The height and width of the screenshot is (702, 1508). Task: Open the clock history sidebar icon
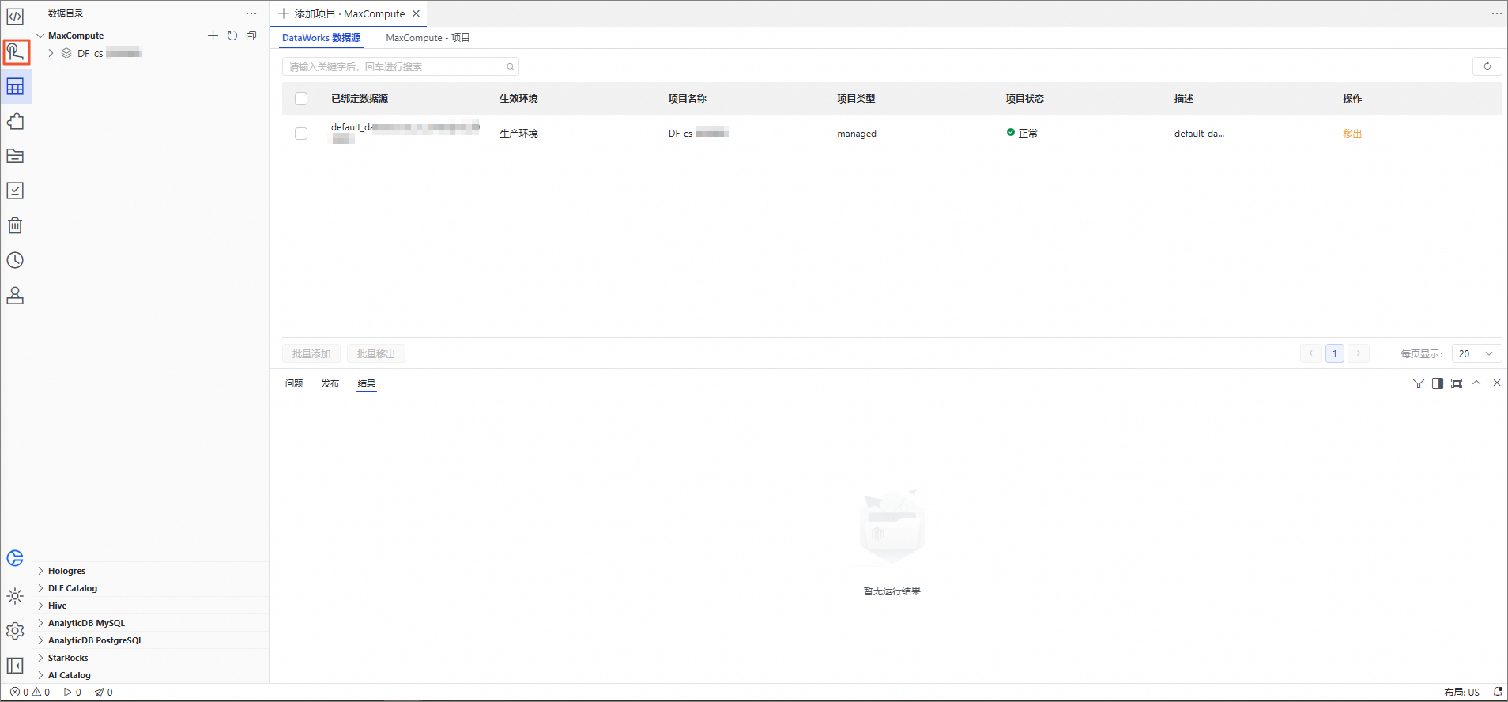tap(15, 260)
